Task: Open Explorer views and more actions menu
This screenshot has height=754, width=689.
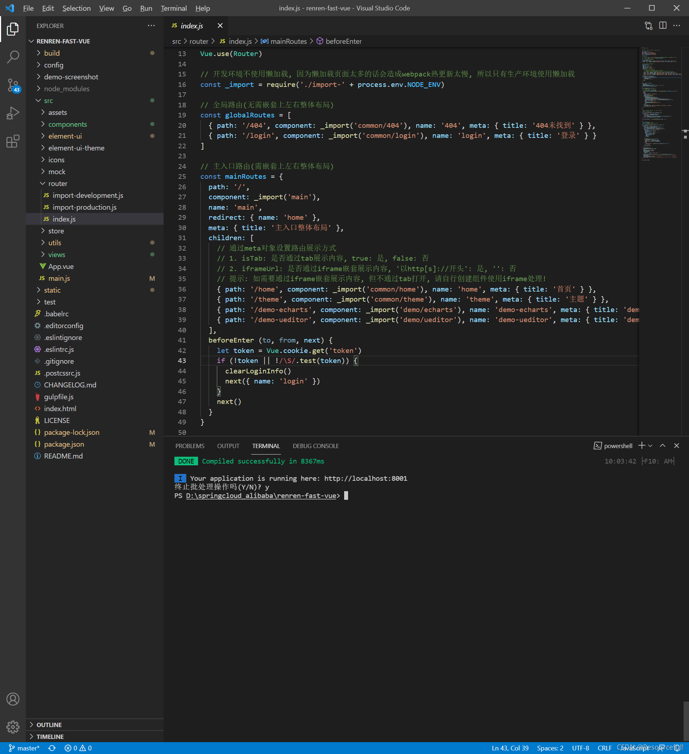Action: coord(151,25)
